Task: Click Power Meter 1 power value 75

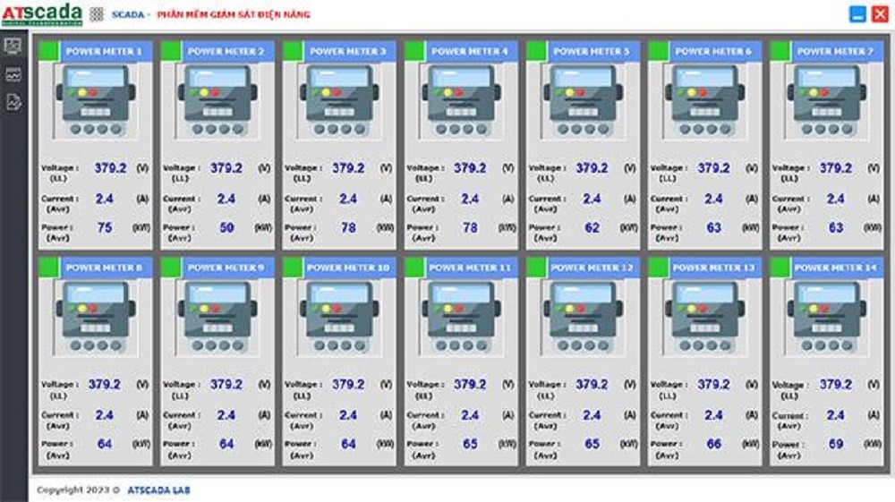Action: (x=105, y=227)
